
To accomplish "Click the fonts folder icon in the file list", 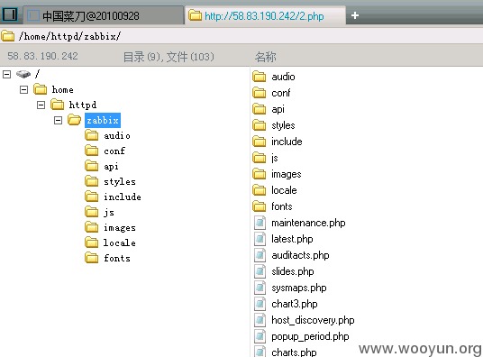I will [x=259, y=206].
